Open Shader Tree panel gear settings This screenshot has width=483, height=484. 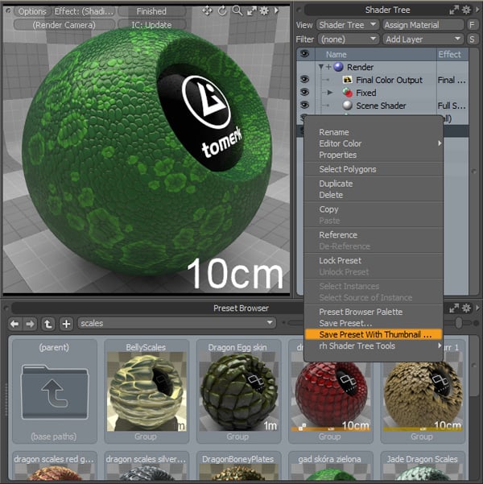point(466,10)
